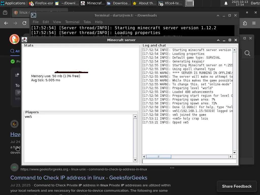This screenshot has height=195, width=260.
Task: Open the terminal View menu
Action: pos(57,22)
